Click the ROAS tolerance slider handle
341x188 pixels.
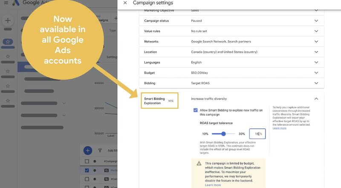223,134
